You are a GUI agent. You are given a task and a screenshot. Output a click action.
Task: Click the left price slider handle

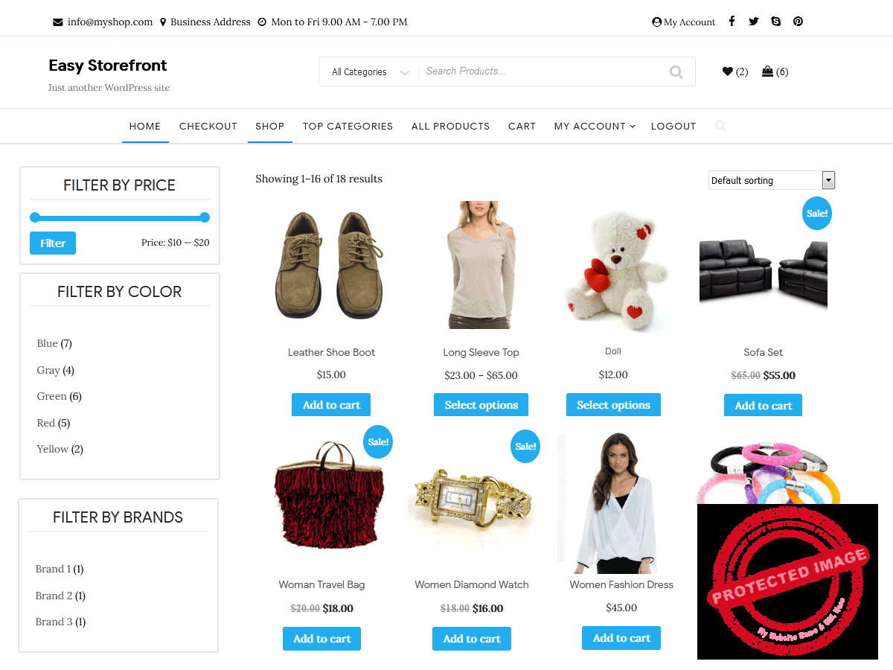point(35,217)
